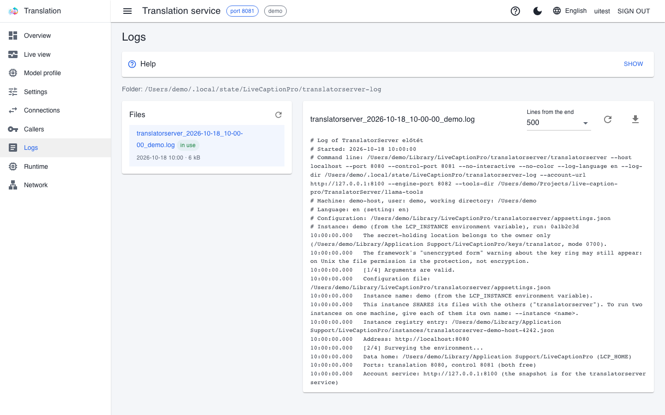665x415 pixels.
Task: Click the Callers key icon
Action: coord(13,129)
